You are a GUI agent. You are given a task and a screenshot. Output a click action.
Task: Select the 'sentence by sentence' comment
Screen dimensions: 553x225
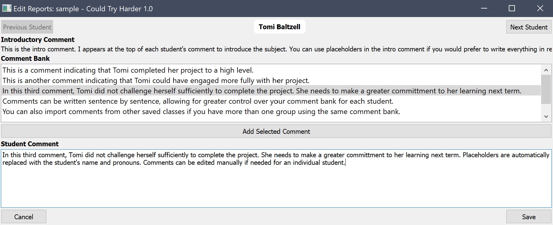click(x=271, y=101)
